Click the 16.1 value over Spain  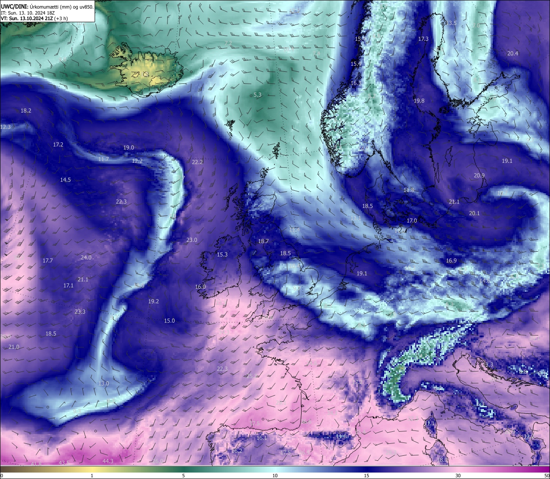point(262,438)
